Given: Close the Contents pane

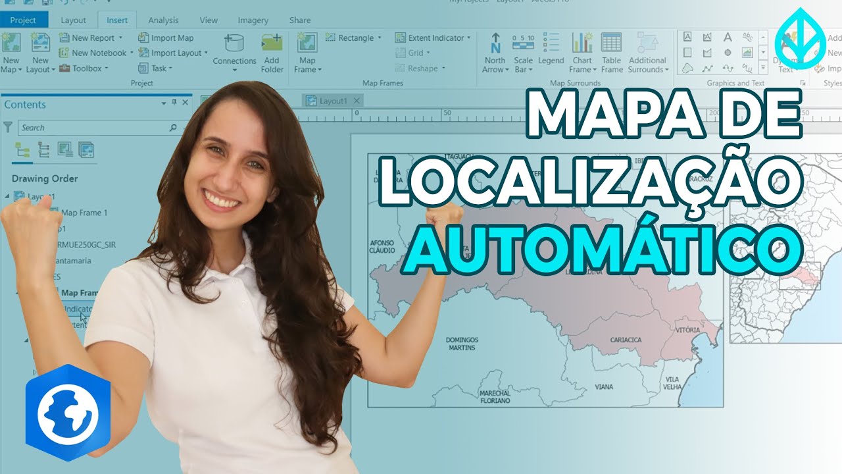Looking at the screenshot, I should (x=185, y=103).
